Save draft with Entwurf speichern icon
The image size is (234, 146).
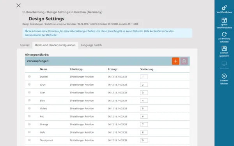click(224, 48)
